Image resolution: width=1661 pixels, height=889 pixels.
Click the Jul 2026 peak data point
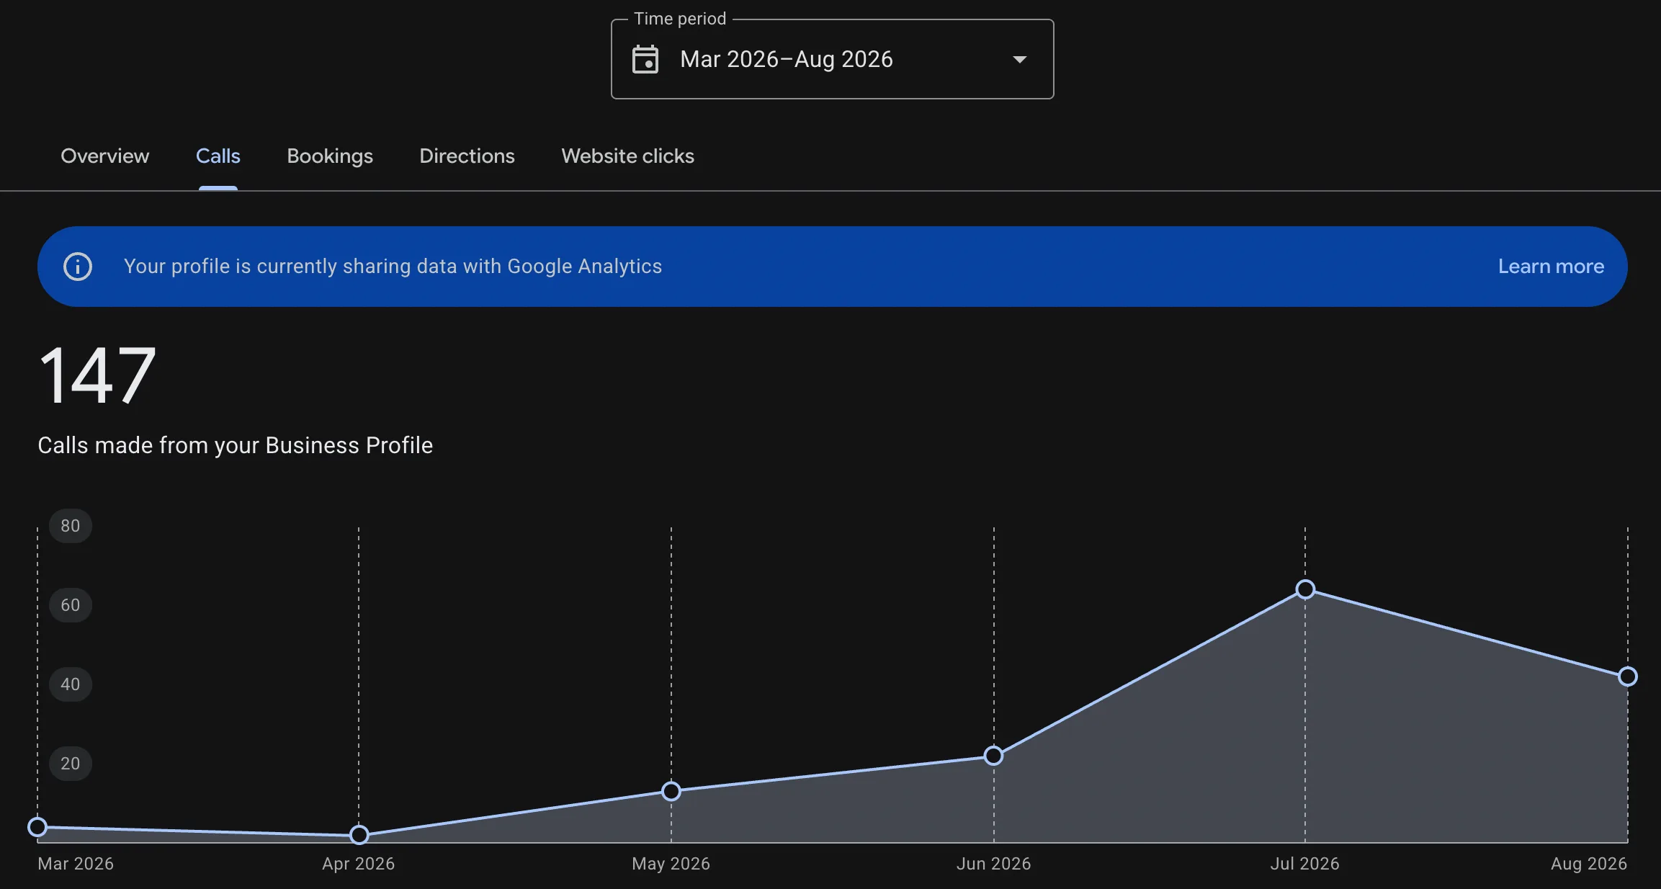(x=1305, y=589)
